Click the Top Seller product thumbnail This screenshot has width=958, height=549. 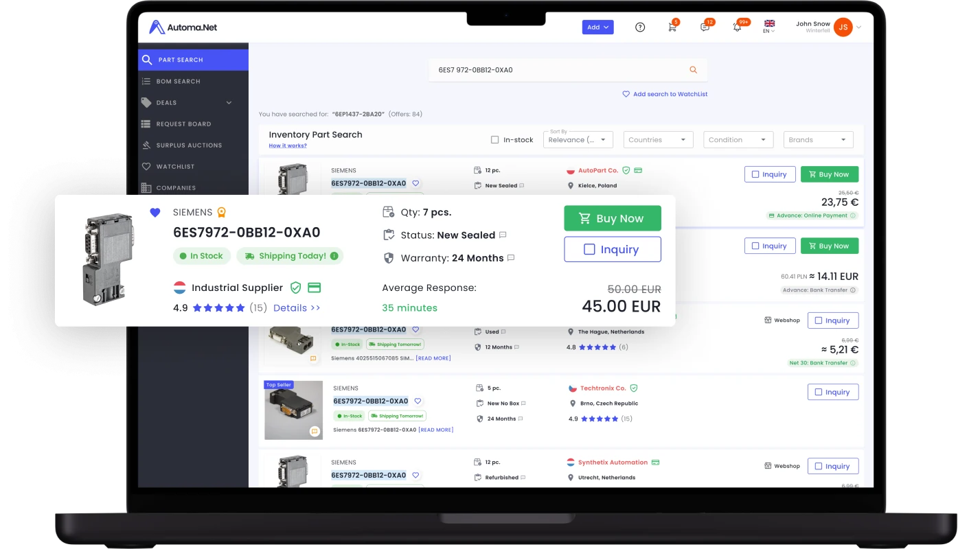pyautogui.click(x=294, y=410)
